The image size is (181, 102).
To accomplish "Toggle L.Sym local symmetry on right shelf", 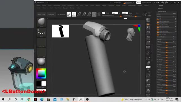I will click(x=148, y=58).
